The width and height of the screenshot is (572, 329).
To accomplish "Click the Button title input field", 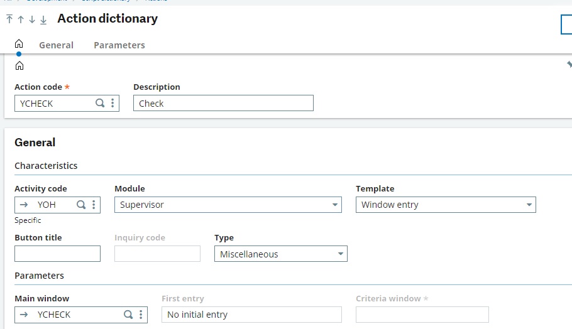I will coord(57,254).
